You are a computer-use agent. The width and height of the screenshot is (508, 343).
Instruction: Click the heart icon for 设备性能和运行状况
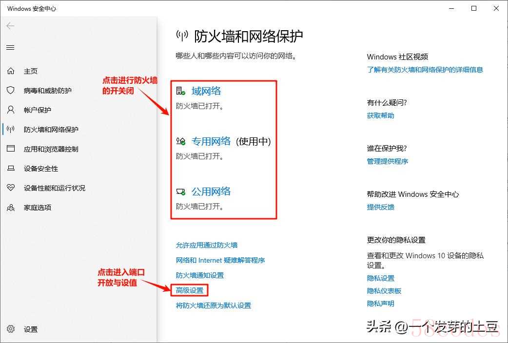(11, 188)
